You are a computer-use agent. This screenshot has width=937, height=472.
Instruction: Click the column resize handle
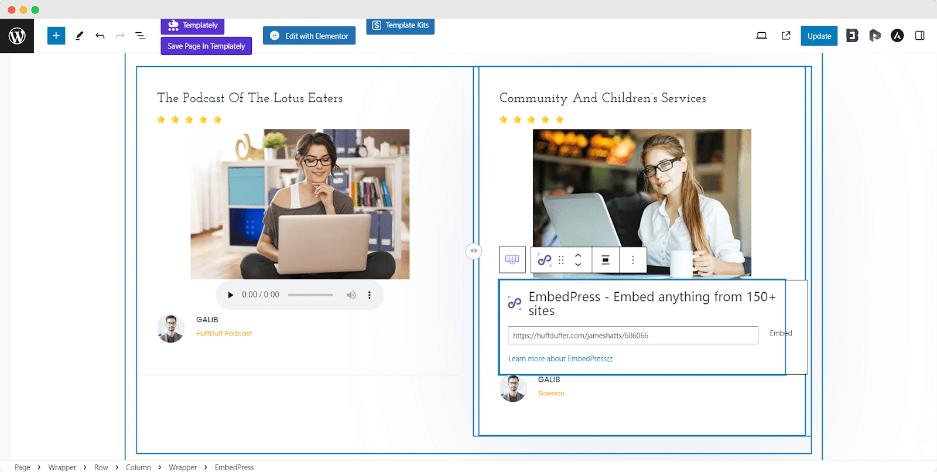474,251
